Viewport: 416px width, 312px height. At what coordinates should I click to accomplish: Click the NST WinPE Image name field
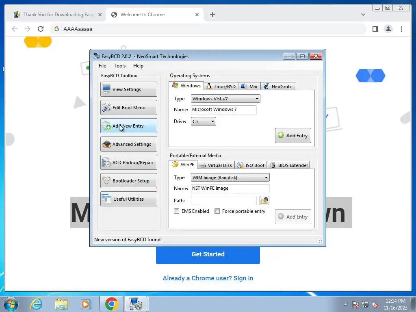pyautogui.click(x=230, y=188)
